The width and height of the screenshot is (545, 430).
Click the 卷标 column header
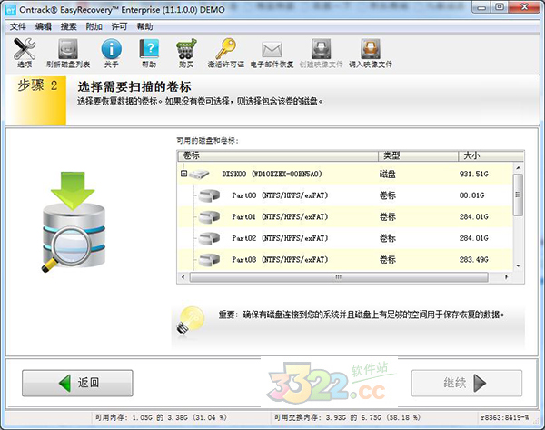pyautogui.click(x=278, y=155)
